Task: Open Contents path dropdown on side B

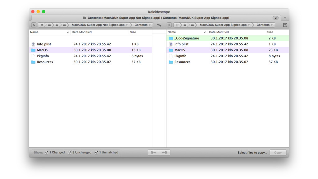Action: [x=265, y=25]
